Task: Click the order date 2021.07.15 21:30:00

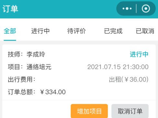Action: coord(118,67)
